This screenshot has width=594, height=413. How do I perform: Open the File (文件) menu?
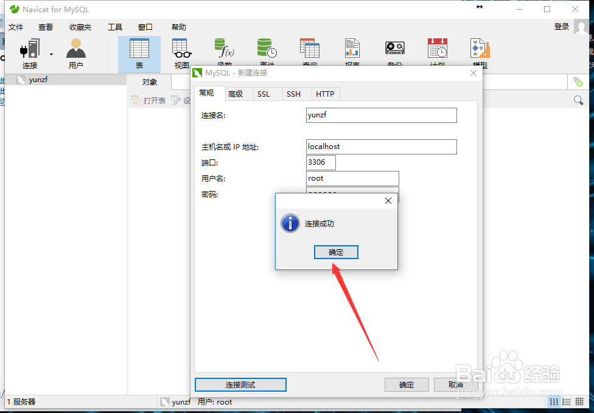16,27
